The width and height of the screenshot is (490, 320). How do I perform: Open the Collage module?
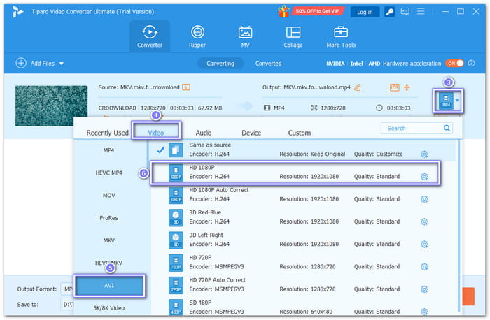tap(293, 36)
